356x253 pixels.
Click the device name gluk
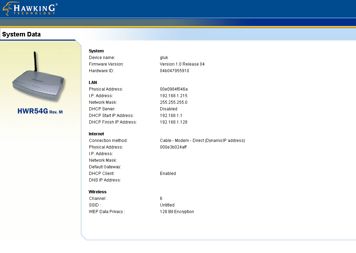pyautogui.click(x=163, y=57)
